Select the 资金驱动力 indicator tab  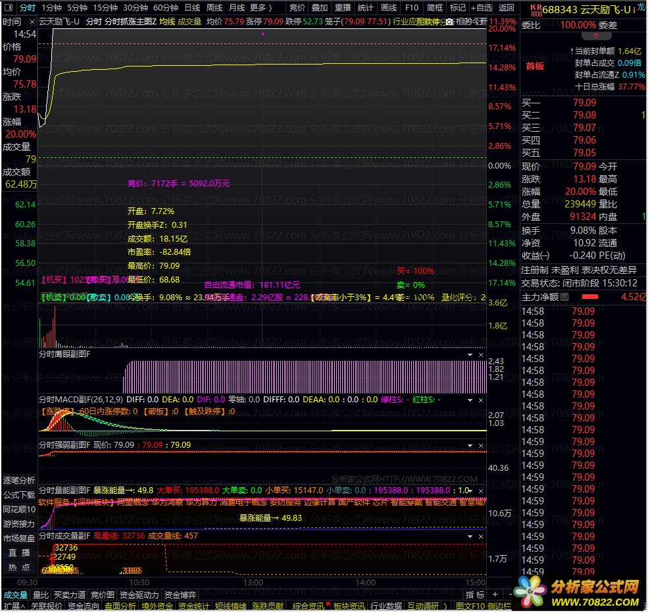(x=139, y=596)
